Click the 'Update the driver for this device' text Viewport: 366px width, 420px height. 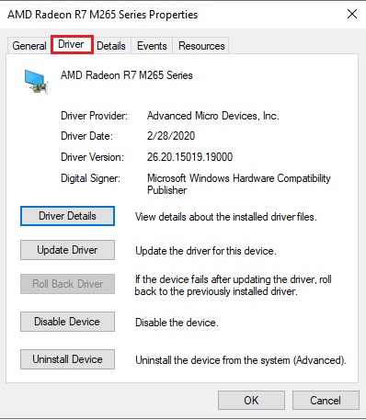pos(206,251)
